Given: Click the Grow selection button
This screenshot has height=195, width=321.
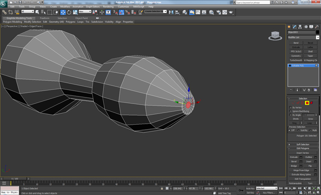Looking at the screenshot, I should (x=310, y=119).
